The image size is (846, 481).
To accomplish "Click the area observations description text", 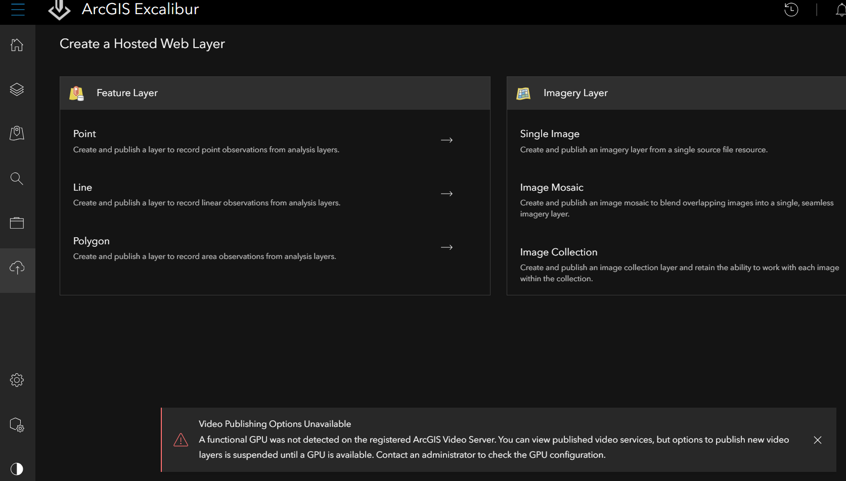I will [x=205, y=256].
